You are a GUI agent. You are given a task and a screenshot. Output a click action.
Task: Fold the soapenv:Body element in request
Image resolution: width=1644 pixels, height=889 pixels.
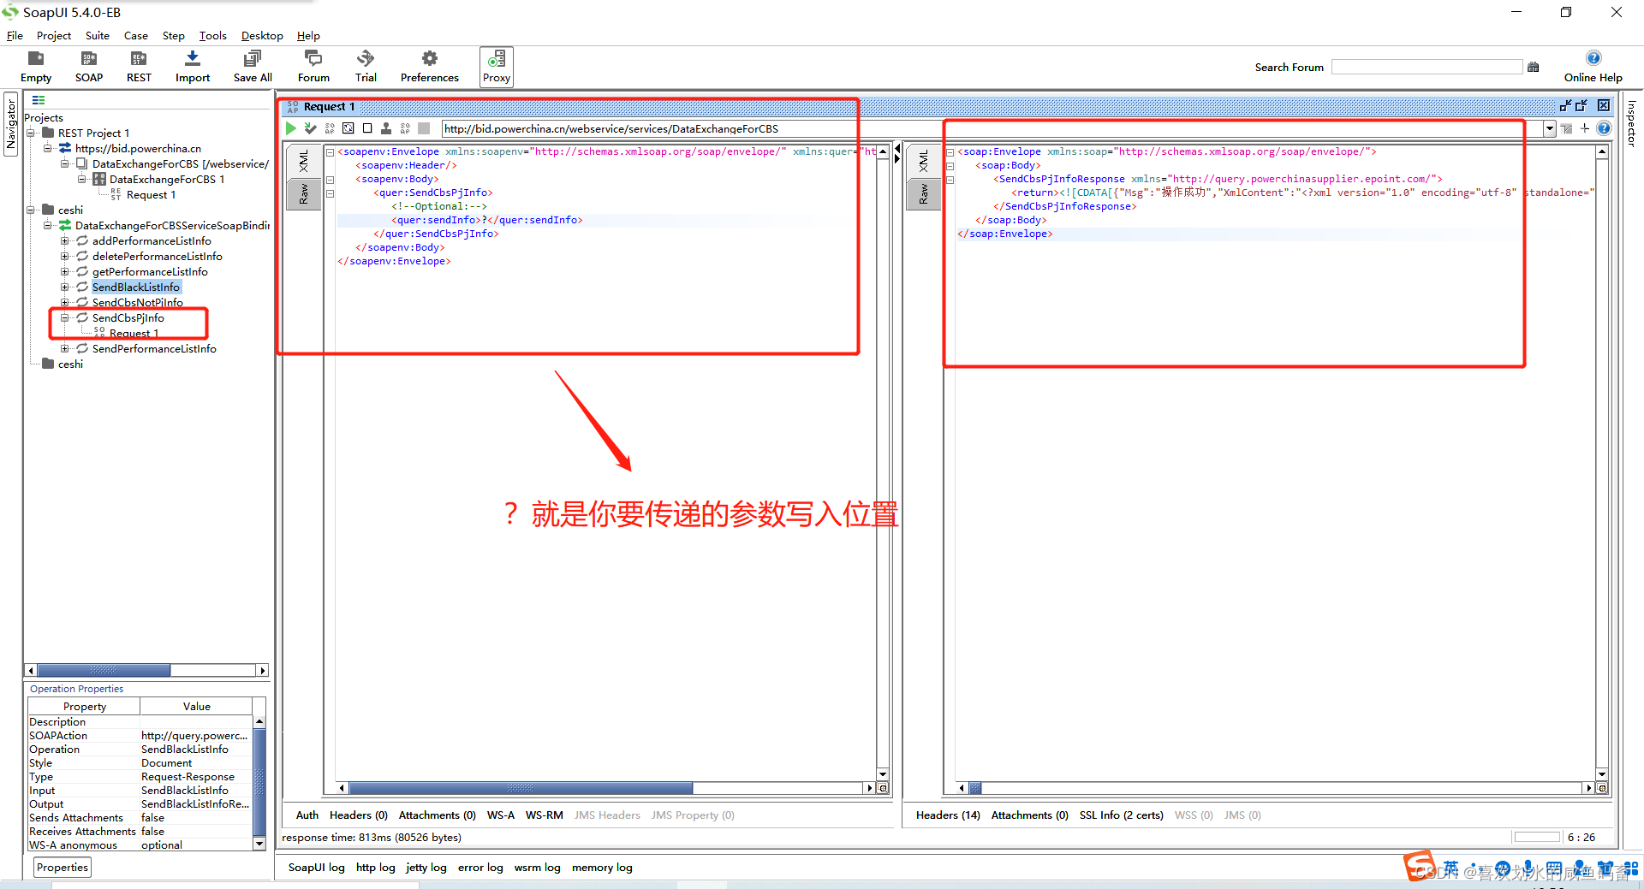click(330, 180)
